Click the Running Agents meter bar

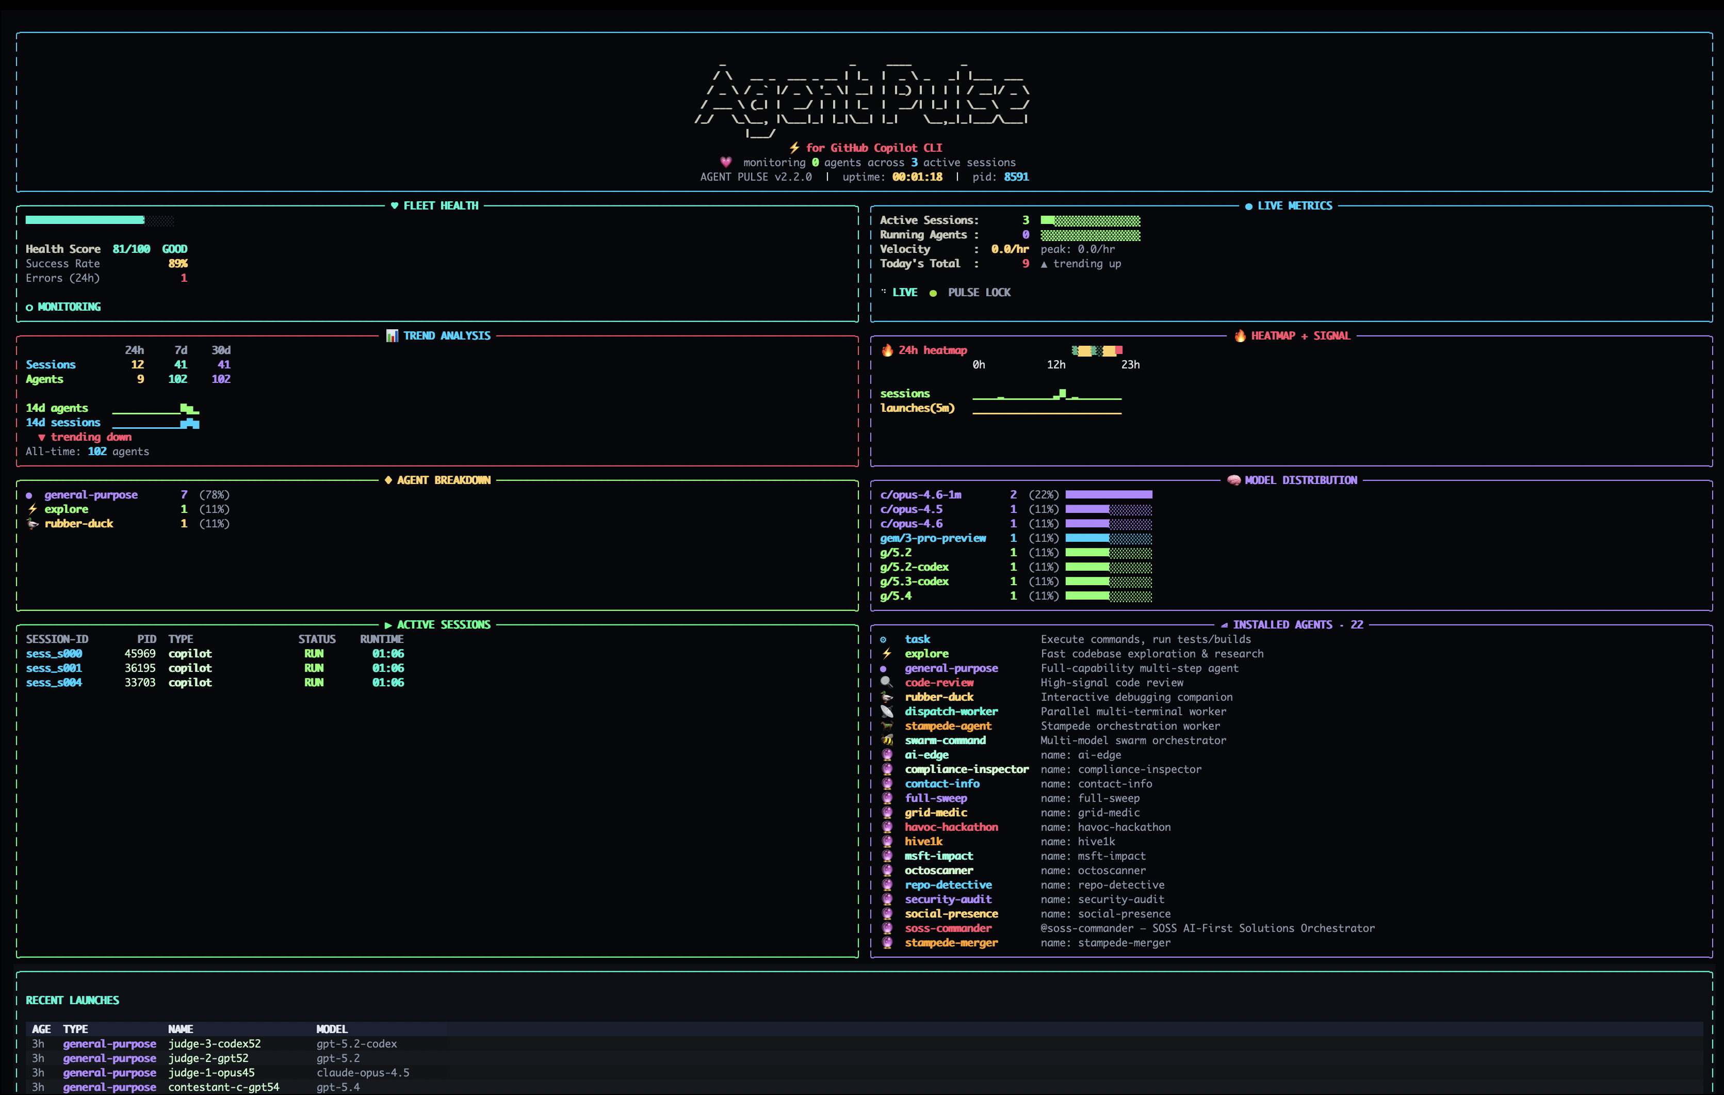pyautogui.click(x=1091, y=235)
